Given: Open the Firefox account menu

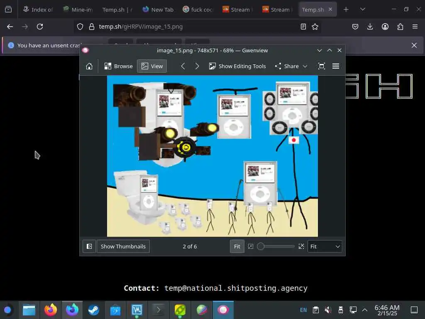Looking at the screenshot, I should click(x=385, y=27).
